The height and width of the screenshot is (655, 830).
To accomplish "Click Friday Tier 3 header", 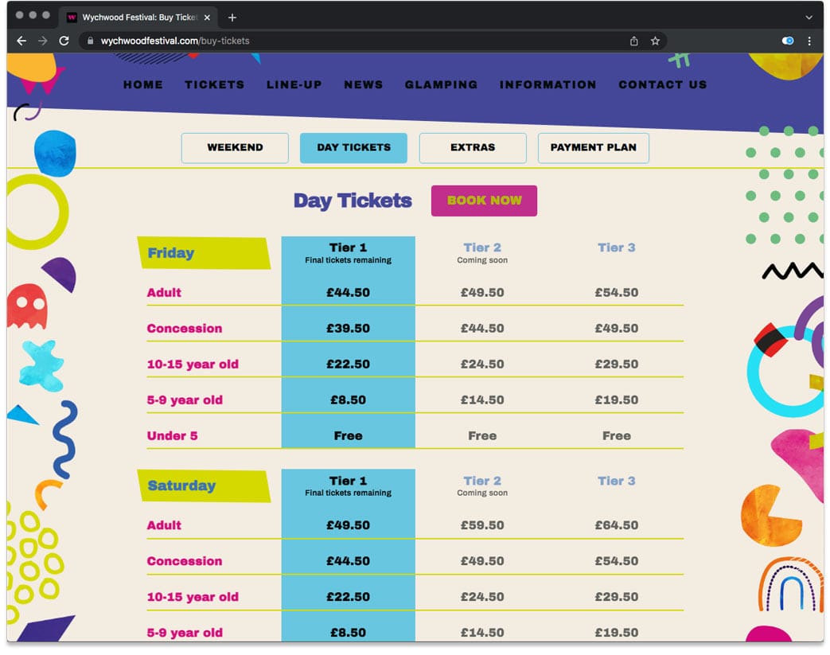I will click(616, 248).
